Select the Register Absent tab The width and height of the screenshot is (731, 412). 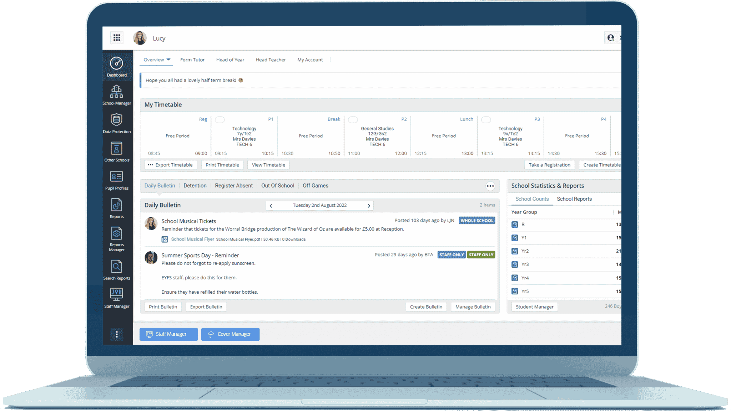point(234,186)
